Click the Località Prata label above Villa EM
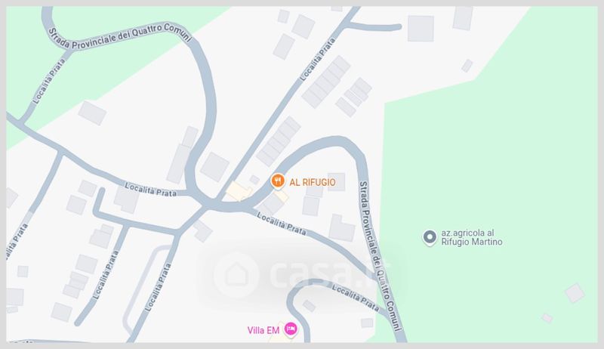This screenshot has height=349, width=604. point(356,298)
